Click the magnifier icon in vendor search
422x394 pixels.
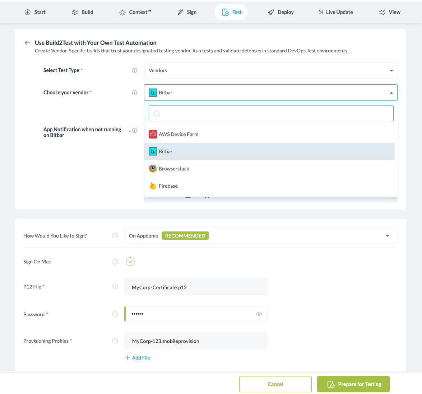tap(157, 113)
